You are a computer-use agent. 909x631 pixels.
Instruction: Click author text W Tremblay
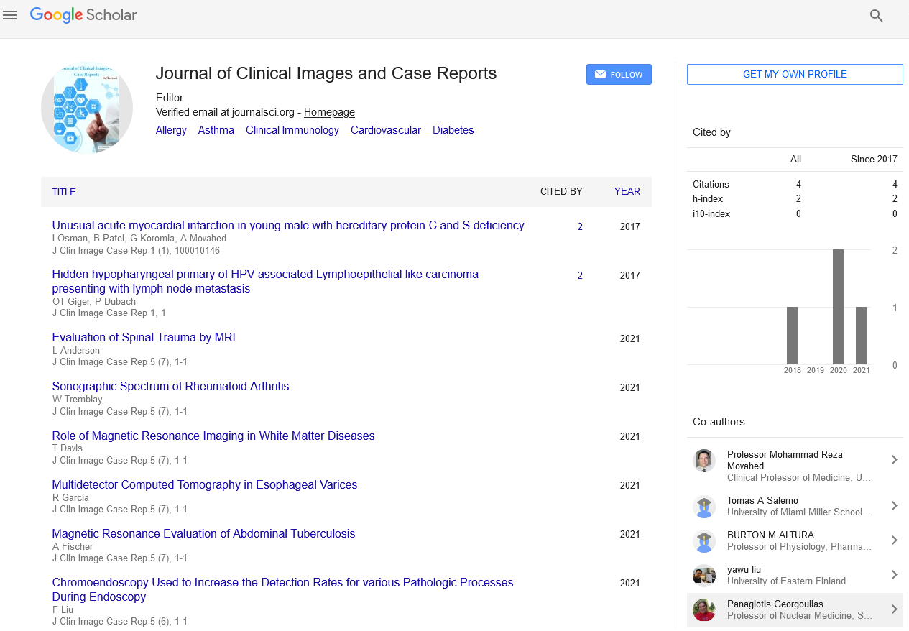point(78,399)
